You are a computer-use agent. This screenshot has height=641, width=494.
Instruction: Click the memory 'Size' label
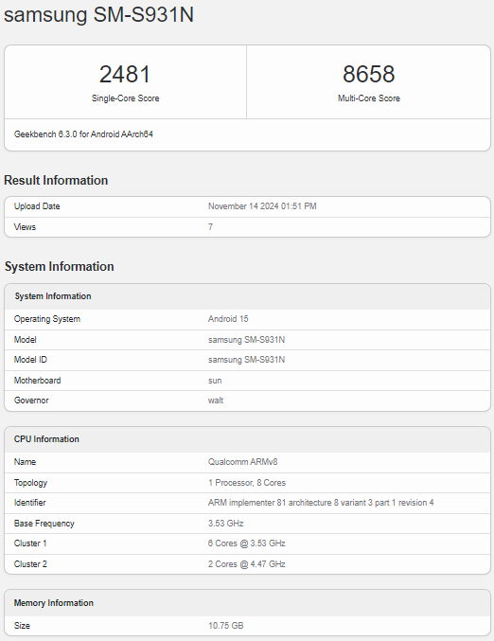(x=22, y=626)
